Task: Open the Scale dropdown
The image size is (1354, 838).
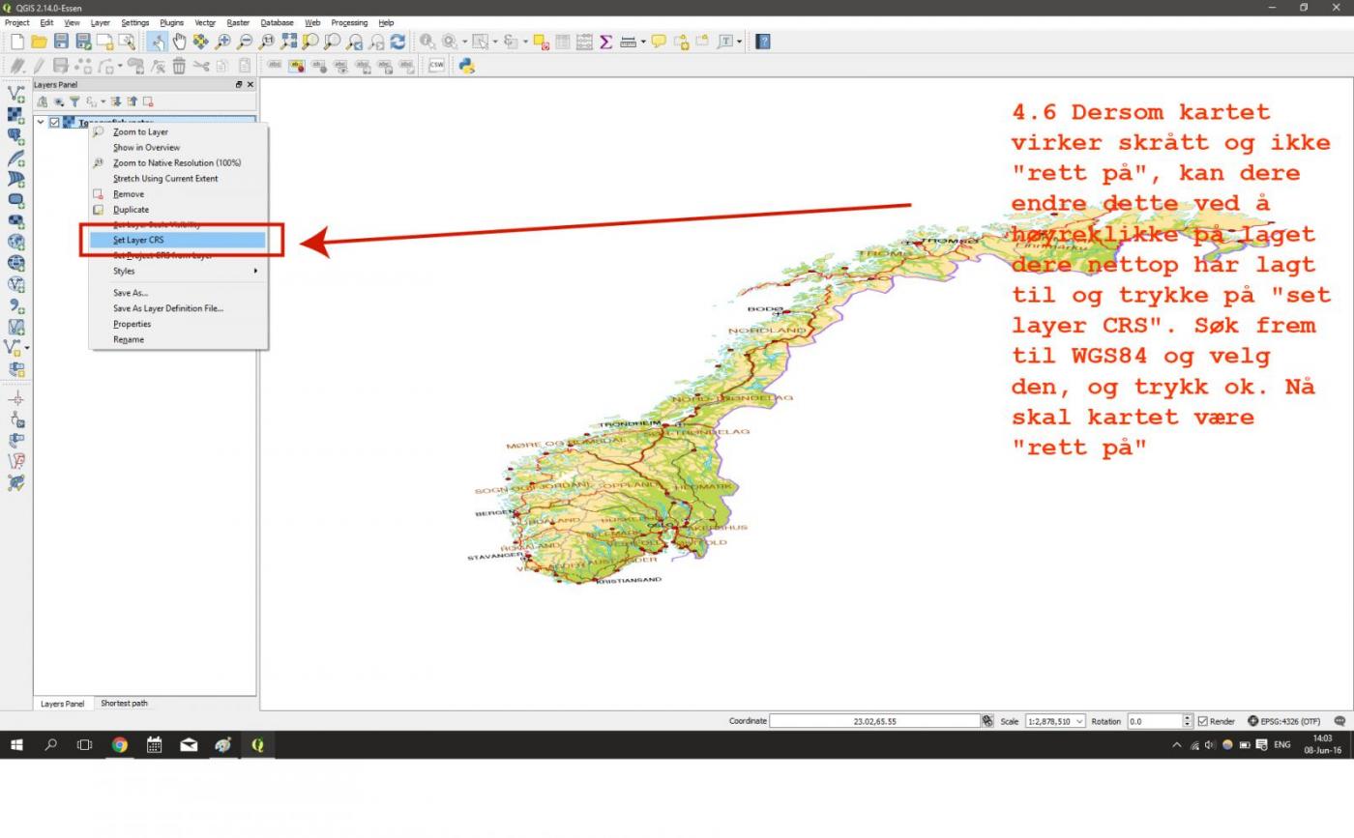Action: [x=1078, y=721]
